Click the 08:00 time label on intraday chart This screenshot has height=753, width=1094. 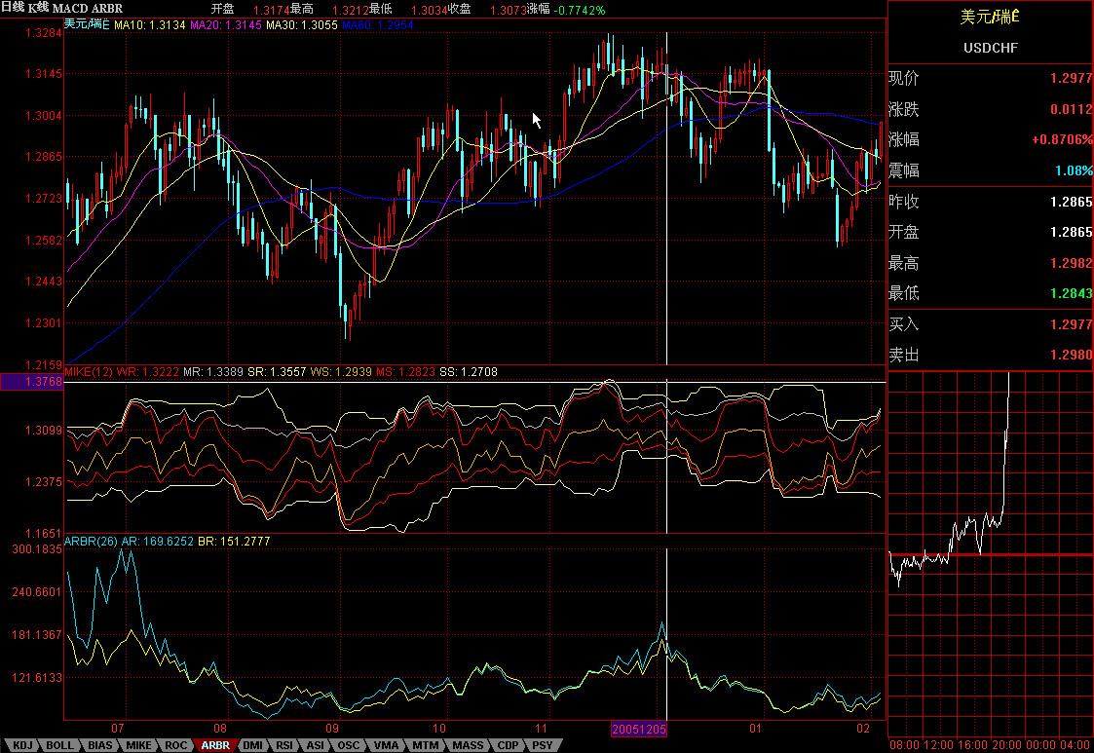tap(904, 745)
